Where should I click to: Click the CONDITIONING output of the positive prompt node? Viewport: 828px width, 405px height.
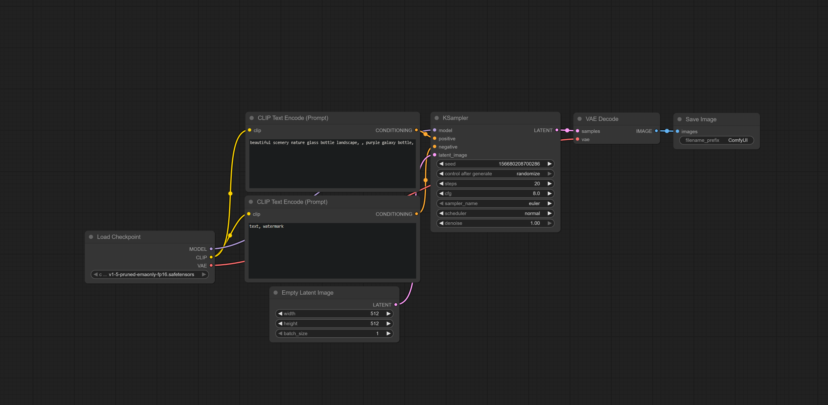[416, 130]
